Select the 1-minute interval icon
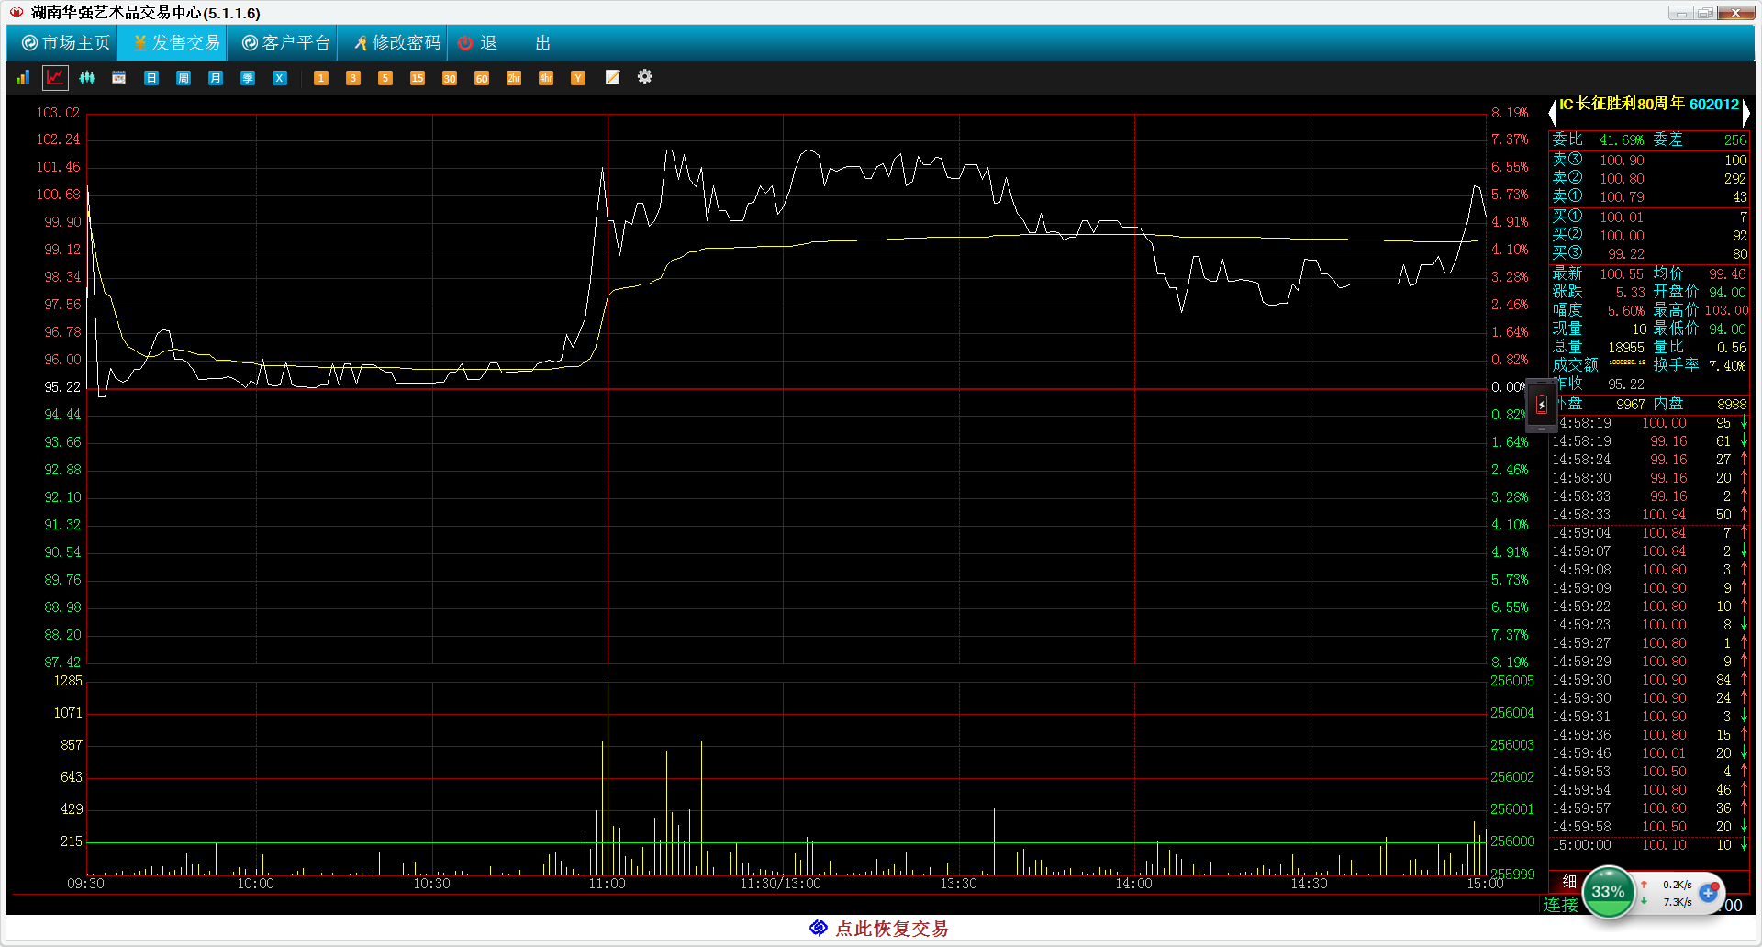Viewport: 1762px width, 947px height. click(x=321, y=78)
